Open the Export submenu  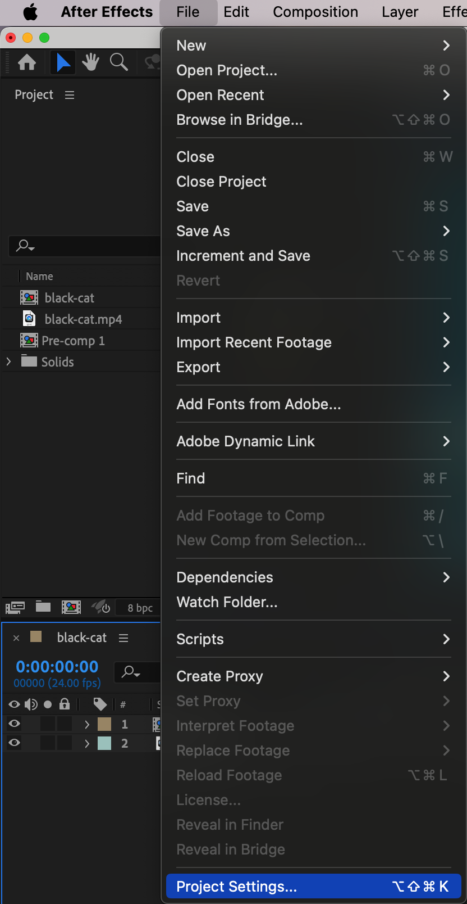[314, 367]
